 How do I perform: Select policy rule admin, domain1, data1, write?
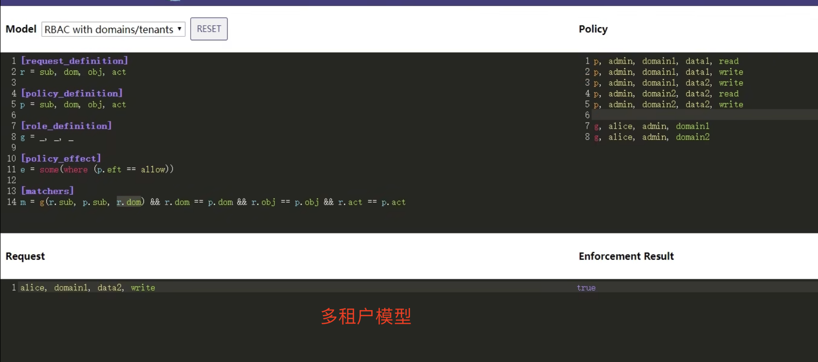[668, 72]
